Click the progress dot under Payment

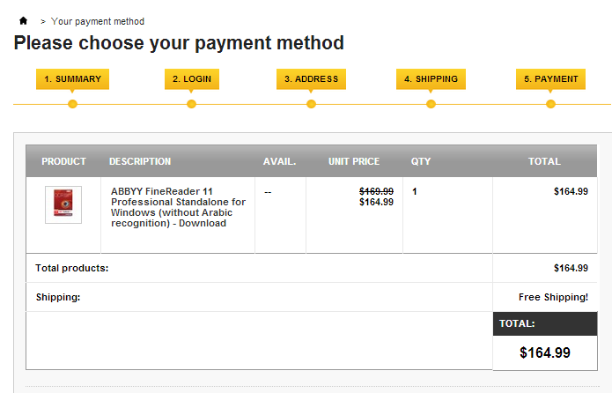click(550, 104)
